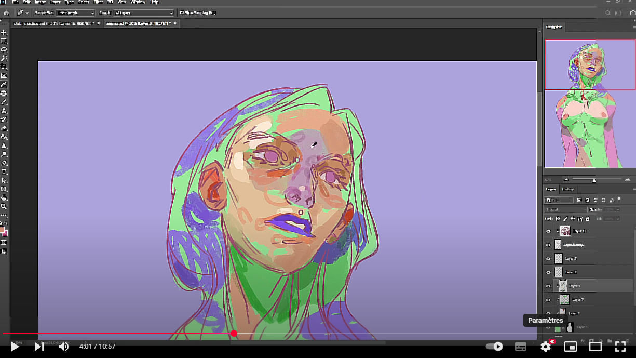Filter layers by type layers icon

pos(596,200)
